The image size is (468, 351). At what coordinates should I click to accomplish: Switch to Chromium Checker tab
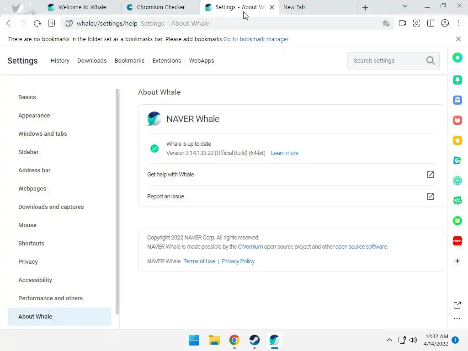pos(160,7)
